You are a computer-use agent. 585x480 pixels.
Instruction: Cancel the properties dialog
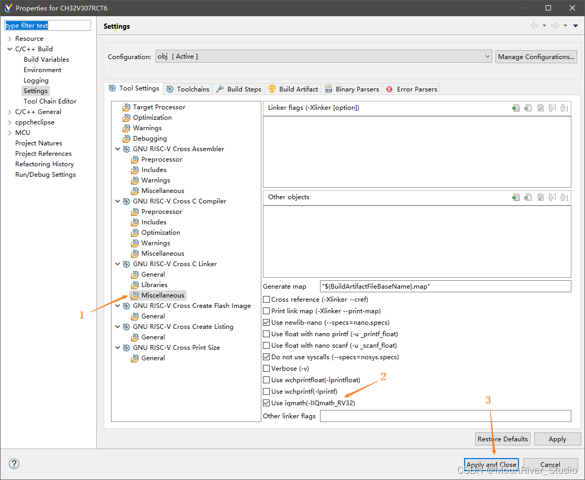coord(550,464)
